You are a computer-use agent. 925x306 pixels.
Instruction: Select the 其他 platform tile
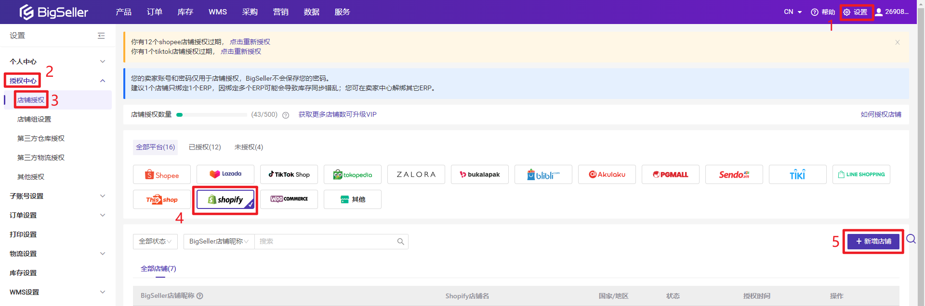click(x=353, y=199)
